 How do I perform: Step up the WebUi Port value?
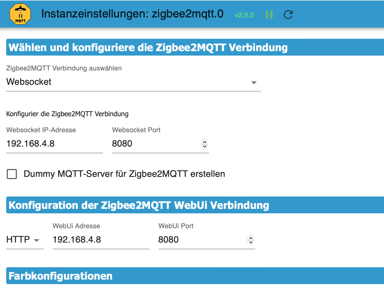(x=251, y=238)
